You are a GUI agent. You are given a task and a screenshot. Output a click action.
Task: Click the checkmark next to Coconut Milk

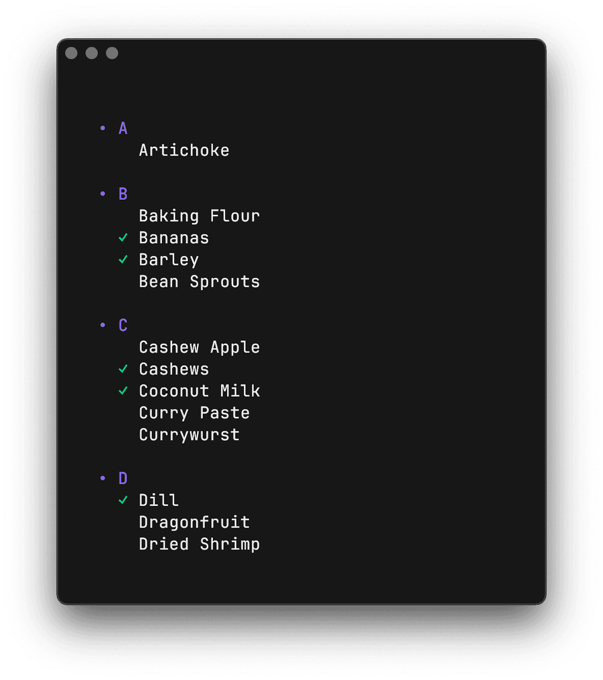tap(123, 391)
